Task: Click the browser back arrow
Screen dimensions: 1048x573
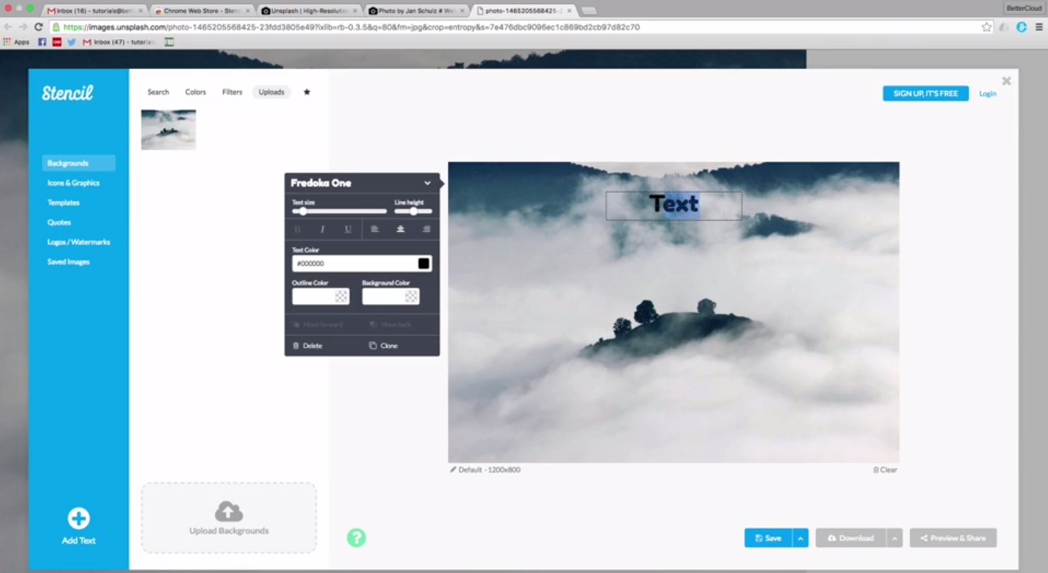Action: (8, 27)
